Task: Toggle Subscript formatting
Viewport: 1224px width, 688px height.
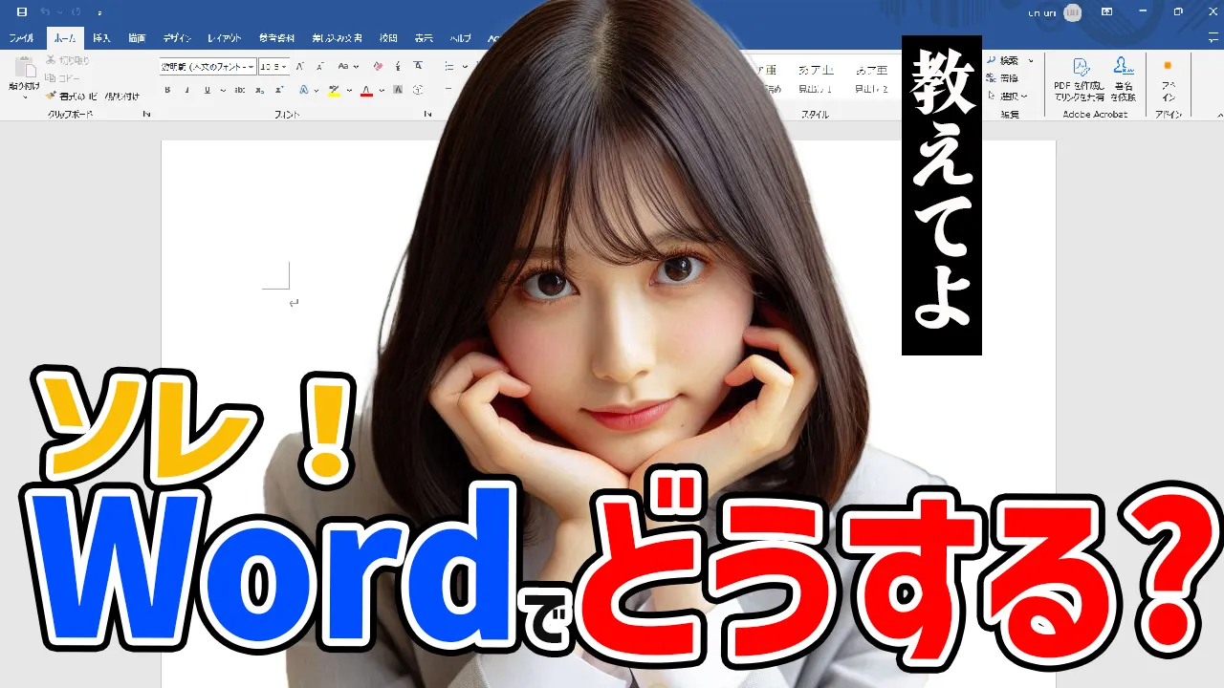Action: (258, 91)
